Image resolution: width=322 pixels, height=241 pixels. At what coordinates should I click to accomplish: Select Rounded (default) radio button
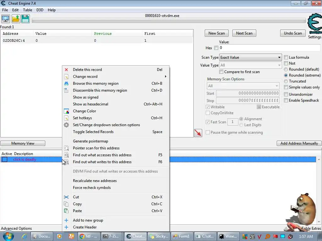[x=286, y=69]
